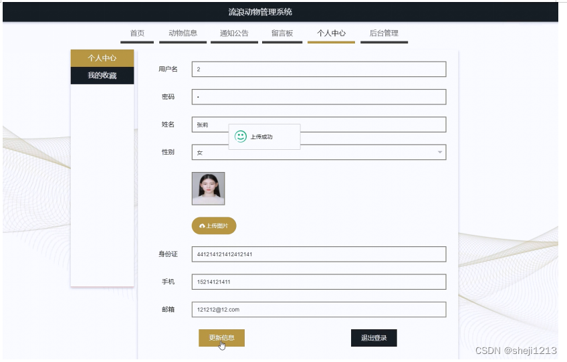The width and height of the screenshot is (567, 362).
Task: Go to the 动物信息 tab
Action: [x=183, y=33]
